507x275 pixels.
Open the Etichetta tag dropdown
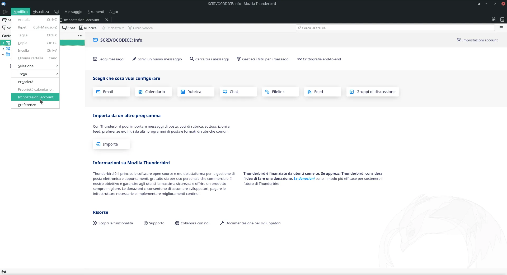coord(113,28)
